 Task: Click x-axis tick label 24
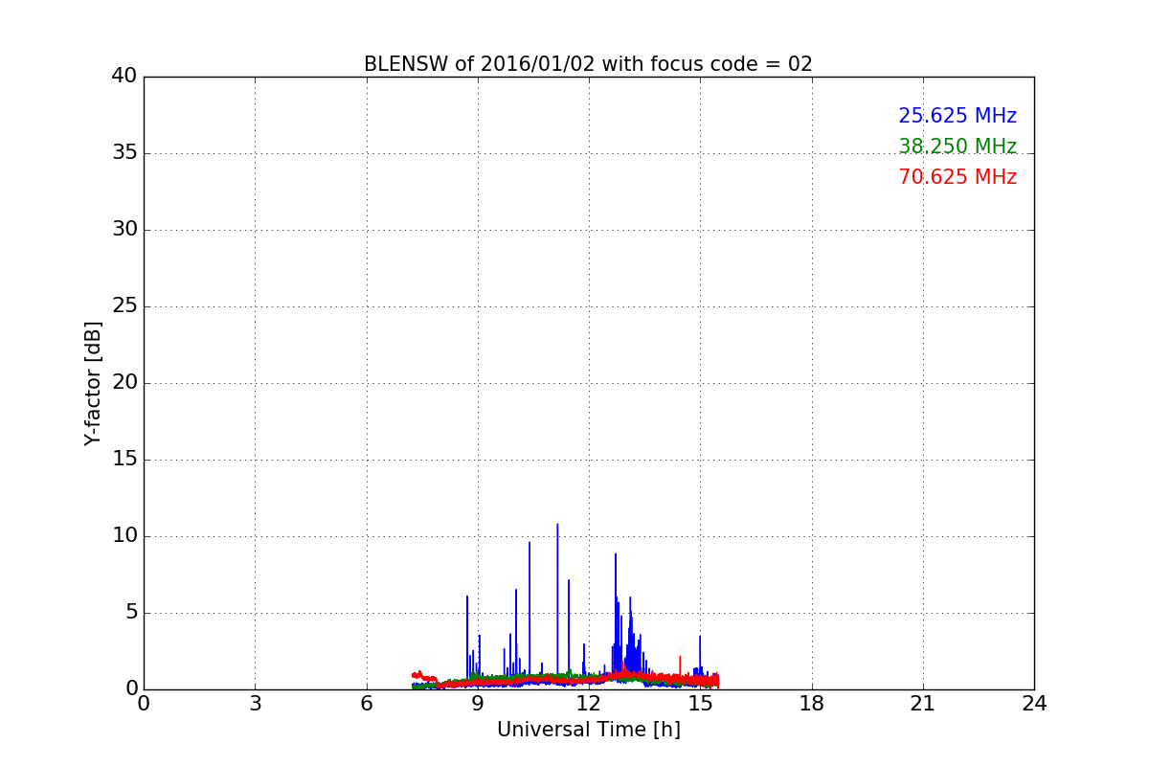[x=1034, y=704]
